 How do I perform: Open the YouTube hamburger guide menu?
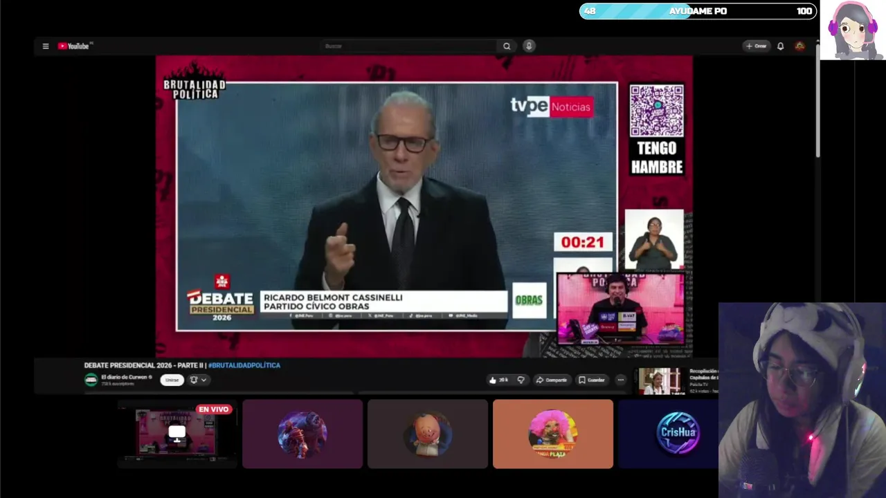(46, 46)
